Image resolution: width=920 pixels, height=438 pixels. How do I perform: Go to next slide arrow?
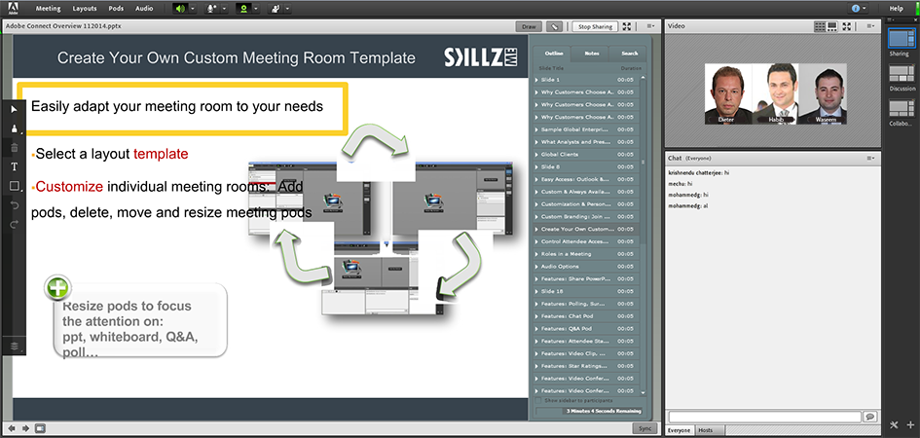tap(26, 428)
